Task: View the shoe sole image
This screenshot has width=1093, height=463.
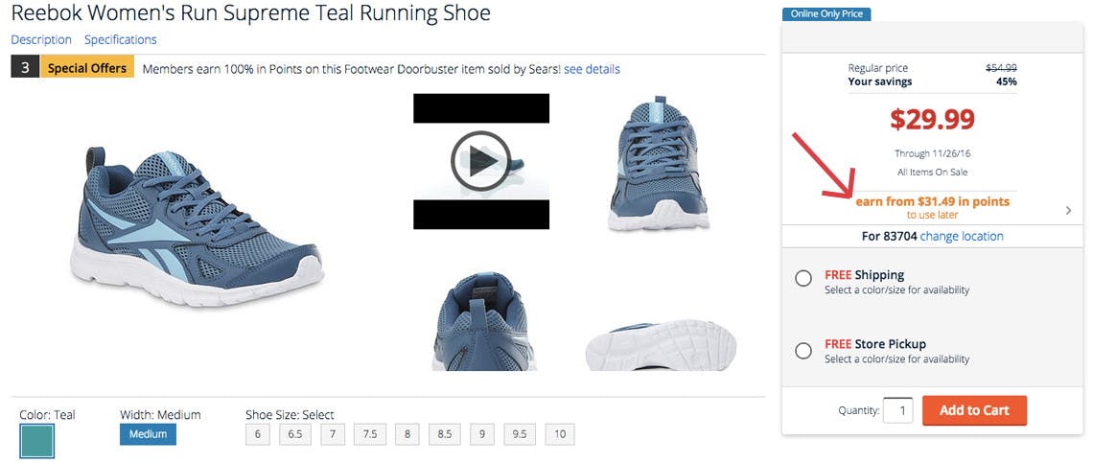Action: click(x=661, y=344)
